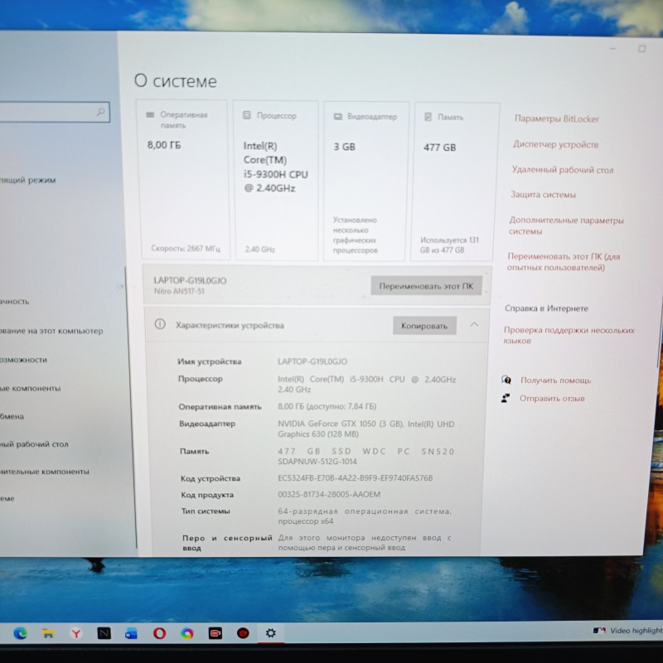Collapse the Характеристики устройства section

pos(474,324)
